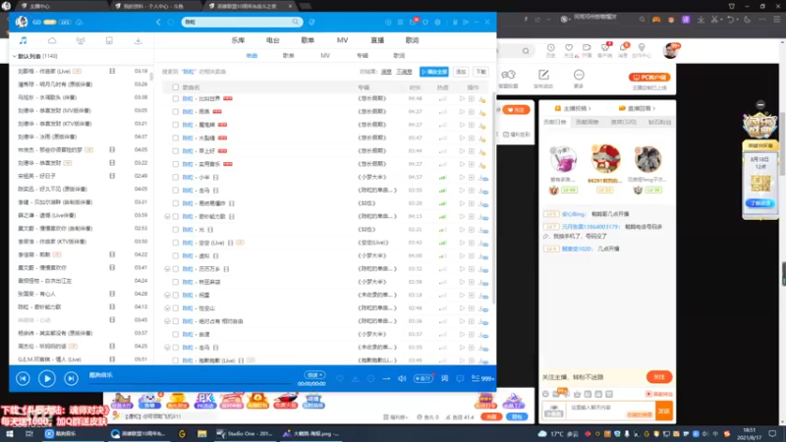The width and height of the screenshot is (786, 442).
Task: Open the phone device sidebar icon
Action: click(109, 40)
